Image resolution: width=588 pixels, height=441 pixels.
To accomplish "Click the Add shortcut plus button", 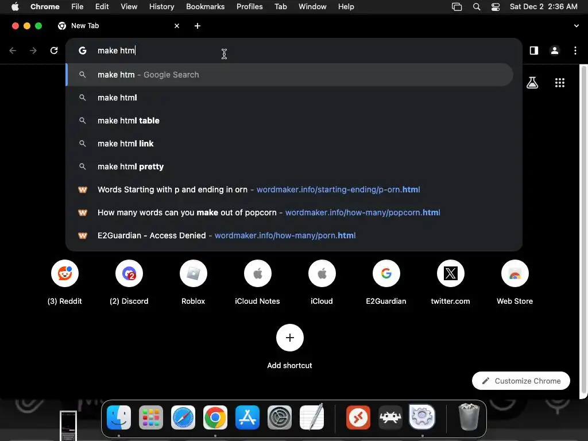I will click(290, 338).
